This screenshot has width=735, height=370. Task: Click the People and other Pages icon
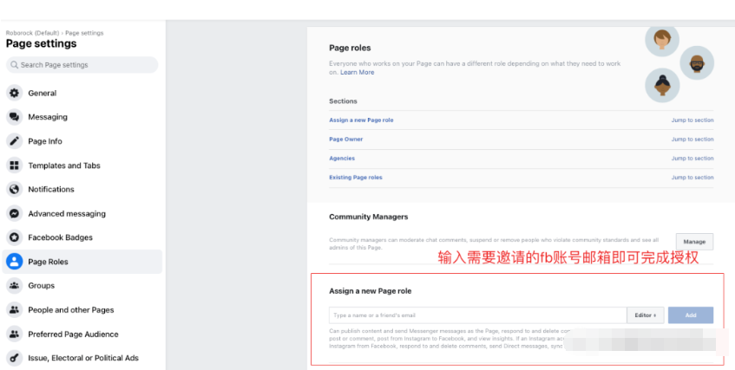pos(15,309)
